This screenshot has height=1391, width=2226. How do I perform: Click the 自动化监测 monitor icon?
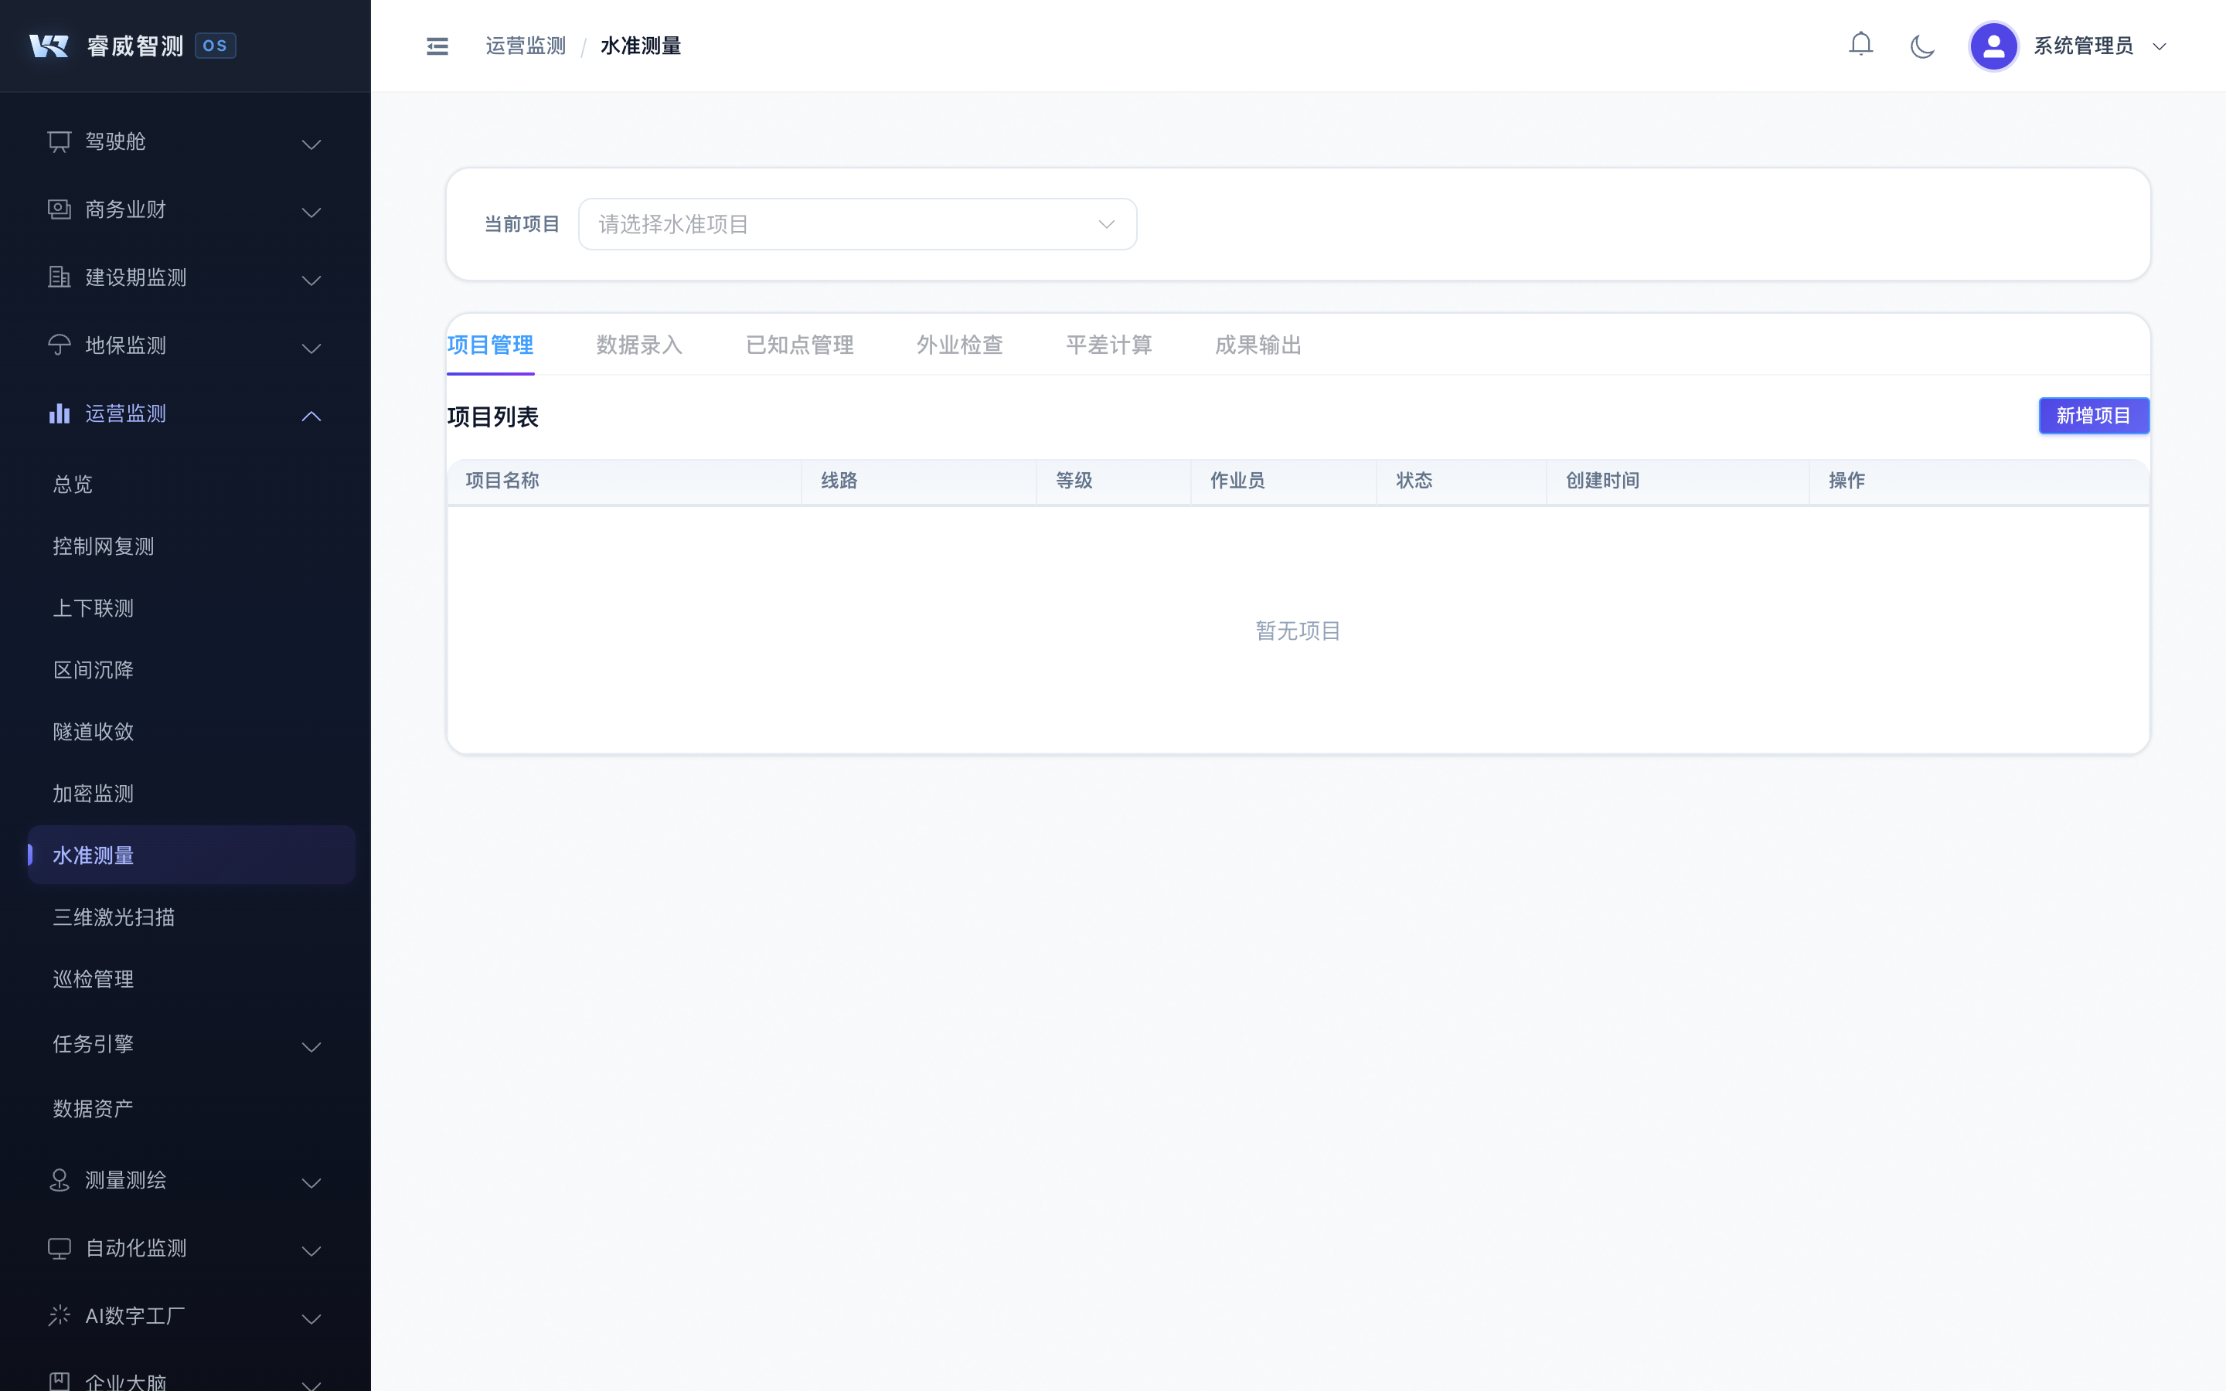pos(59,1248)
